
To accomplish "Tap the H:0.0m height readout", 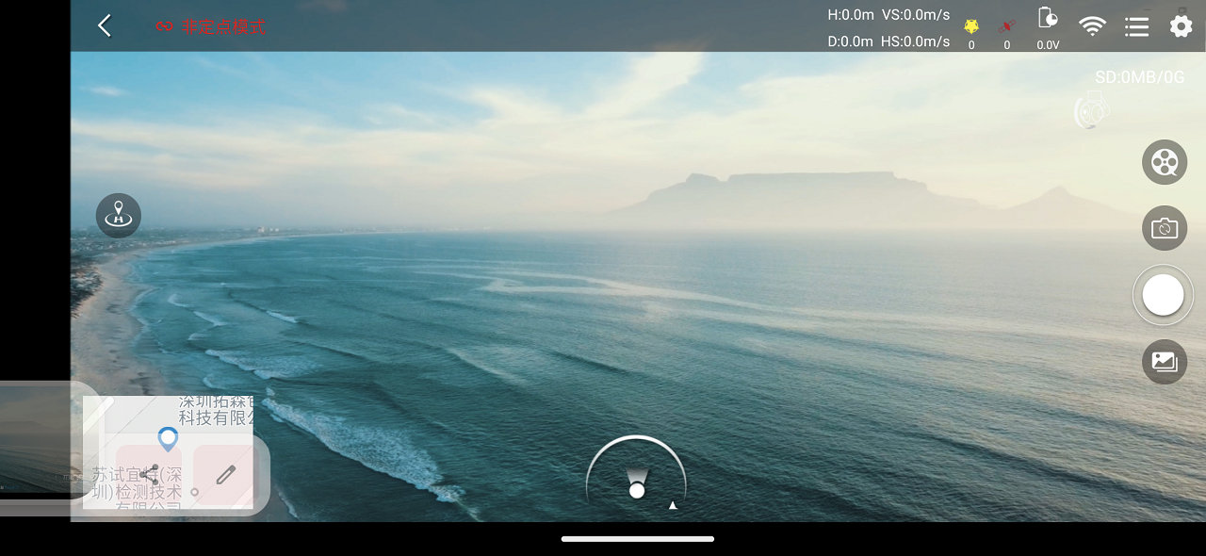I will coord(851,14).
